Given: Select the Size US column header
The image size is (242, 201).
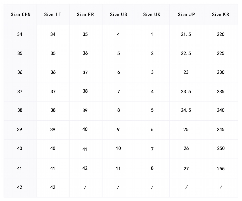Looking at the screenshot, I should (x=119, y=15).
